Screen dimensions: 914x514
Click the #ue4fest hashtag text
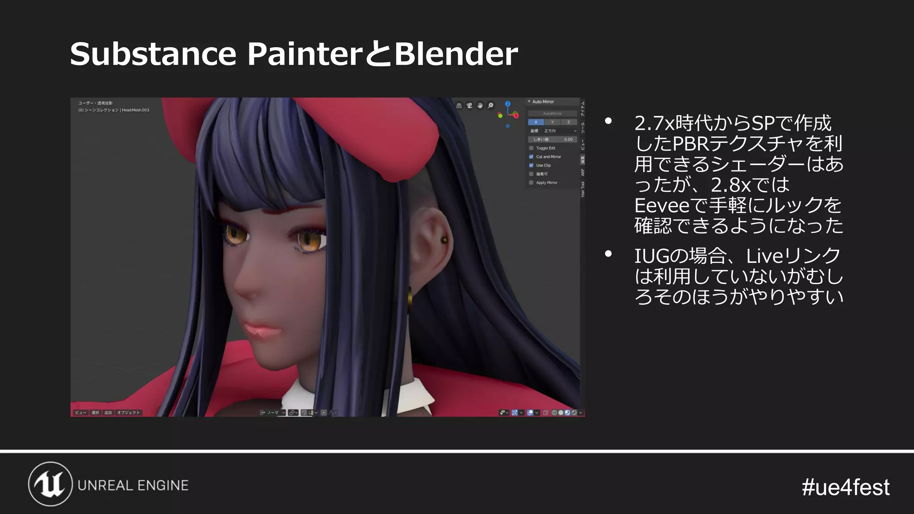click(x=845, y=487)
